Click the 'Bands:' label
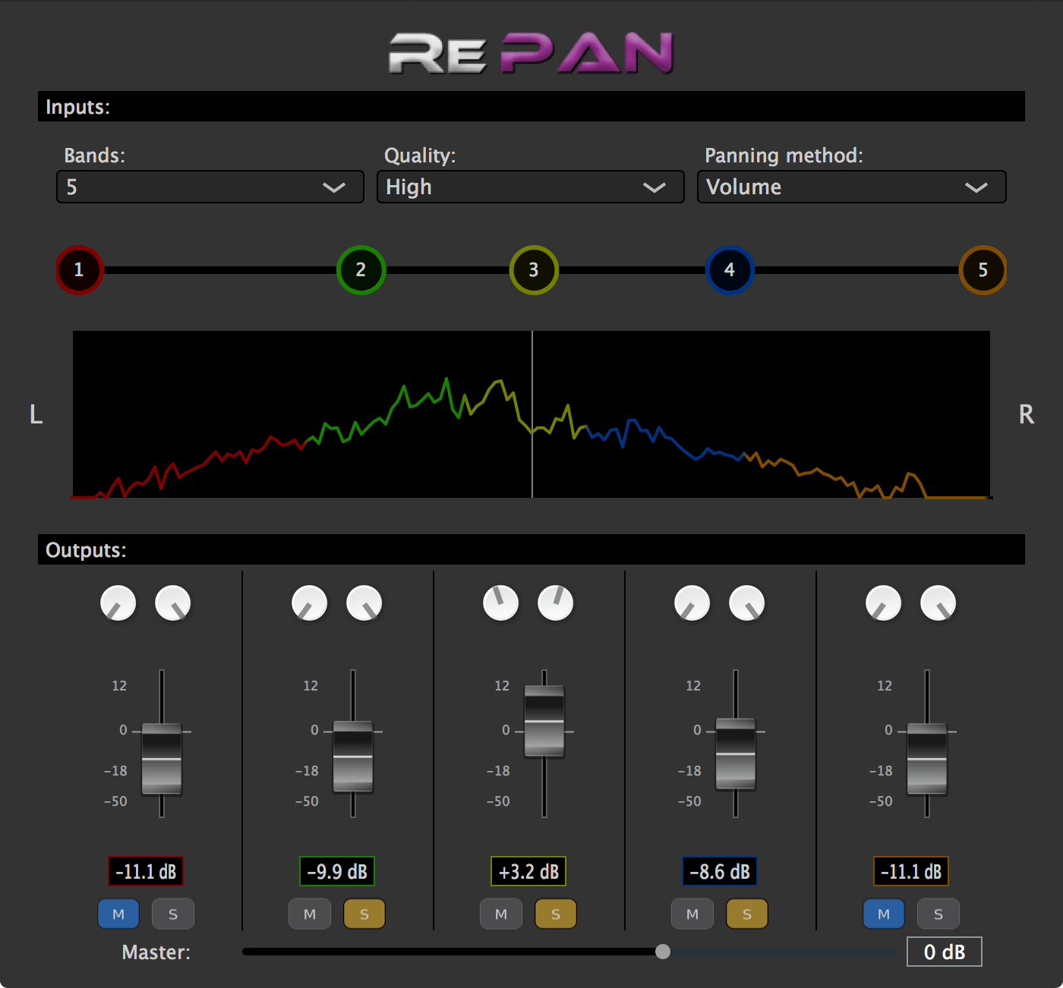 click(x=95, y=156)
